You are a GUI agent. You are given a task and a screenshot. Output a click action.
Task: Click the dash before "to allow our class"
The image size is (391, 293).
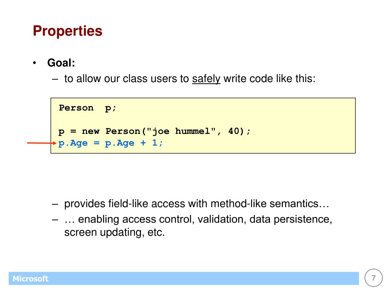pos(55,80)
